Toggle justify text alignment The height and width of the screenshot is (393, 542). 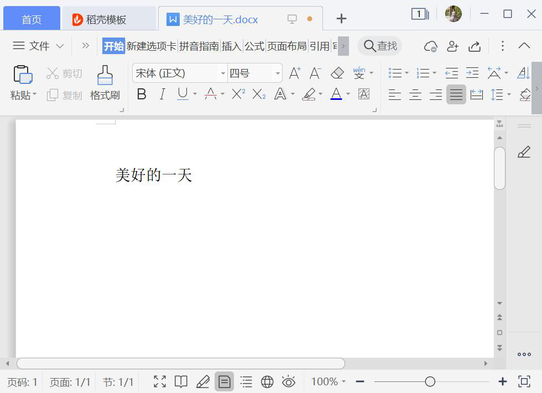click(456, 94)
